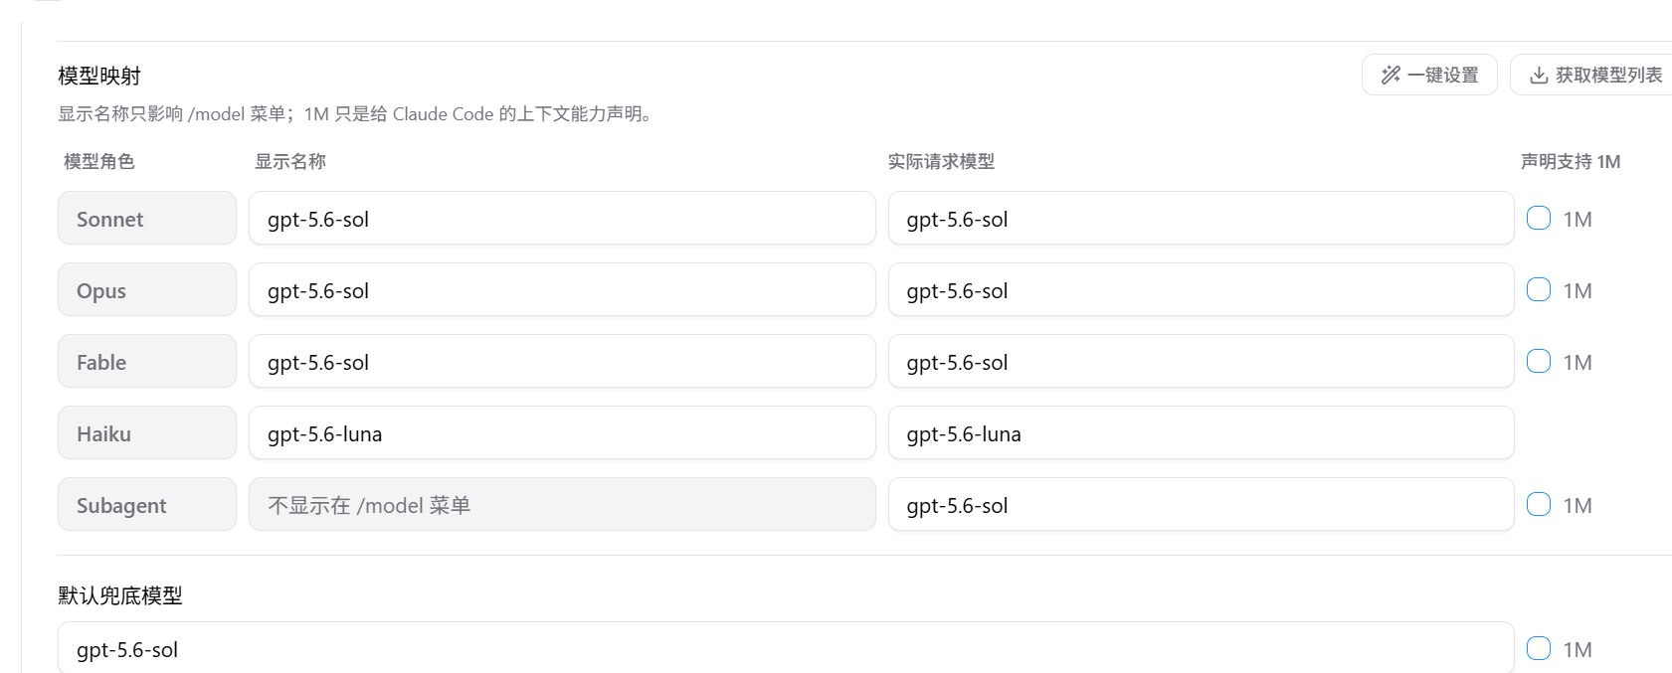Viewport: 1672px width, 673px height.
Task: Toggle the 1M checkbox in Opus row
Action: 1539,289
